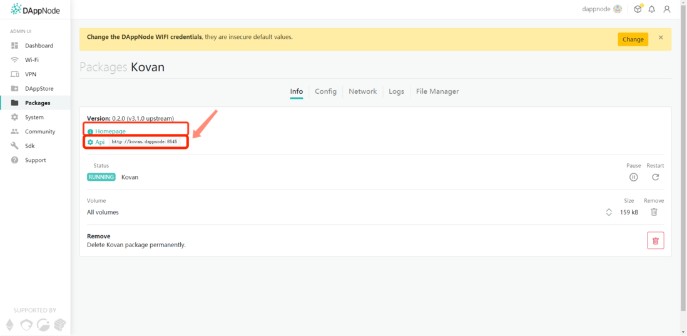Switch to the Info tab
The image size is (687, 336).
(297, 91)
